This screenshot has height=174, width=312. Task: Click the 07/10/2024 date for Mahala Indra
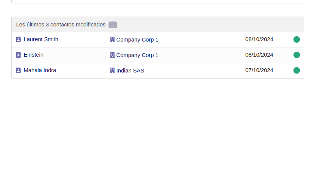tap(259, 70)
